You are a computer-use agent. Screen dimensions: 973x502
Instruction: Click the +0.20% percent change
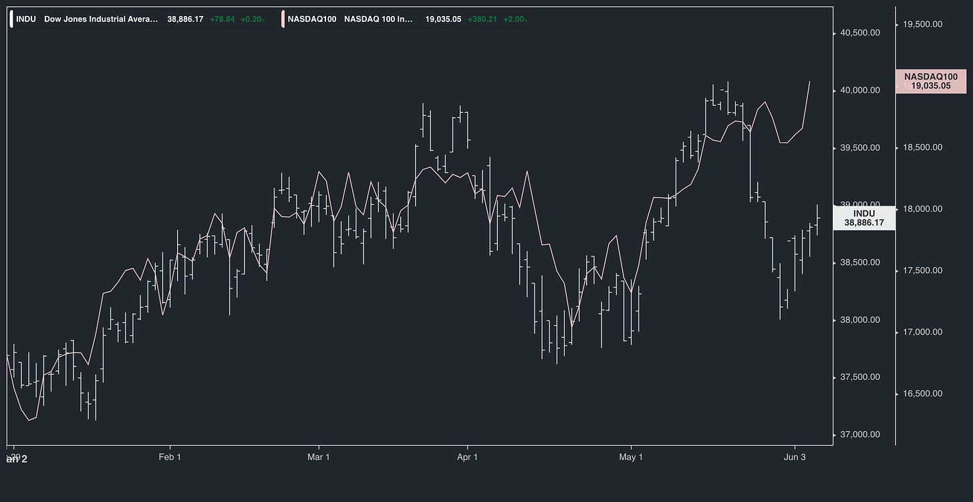tap(253, 19)
